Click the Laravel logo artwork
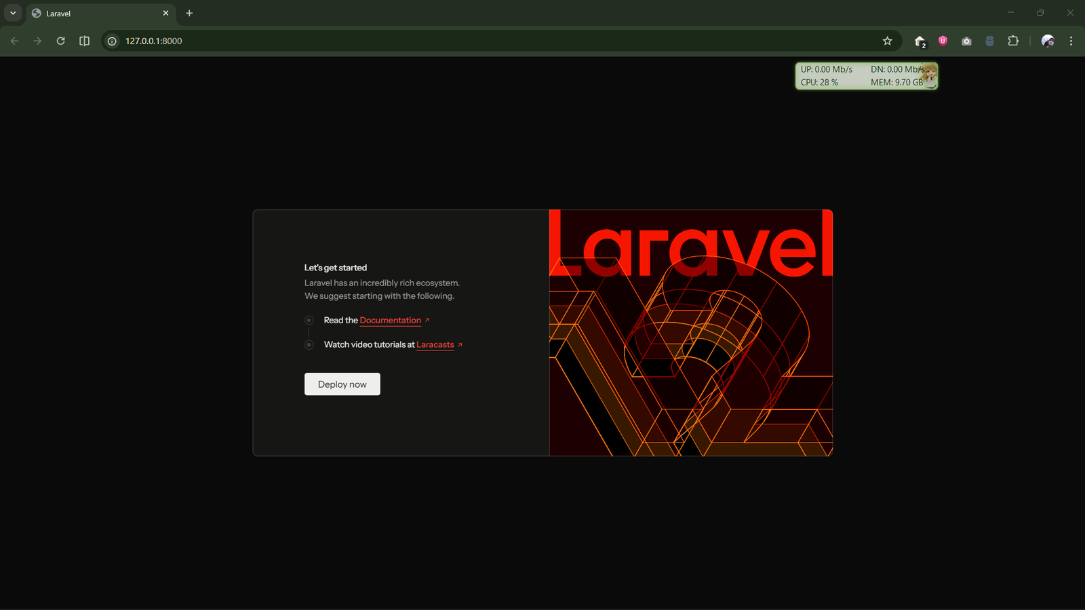Viewport: 1085px width, 610px height. pyautogui.click(x=691, y=333)
